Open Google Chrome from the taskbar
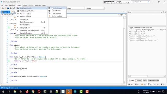Viewport: 167px width, 94px height. [x=33, y=92]
